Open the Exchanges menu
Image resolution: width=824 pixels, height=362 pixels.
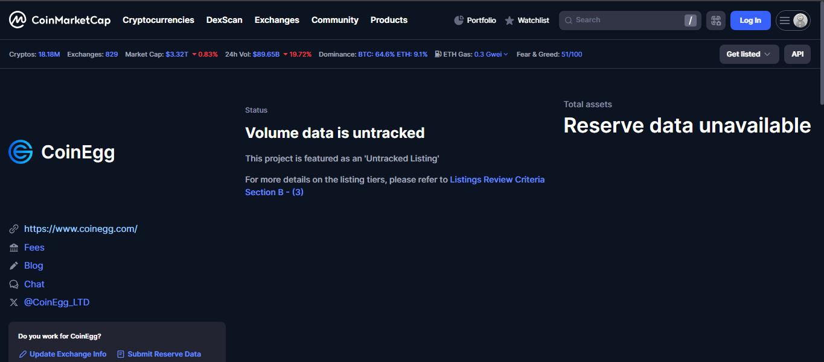[277, 20]
